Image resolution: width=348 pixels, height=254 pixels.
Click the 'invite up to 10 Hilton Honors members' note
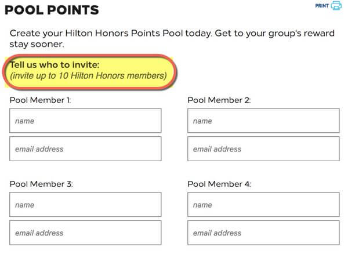(88, 75)
